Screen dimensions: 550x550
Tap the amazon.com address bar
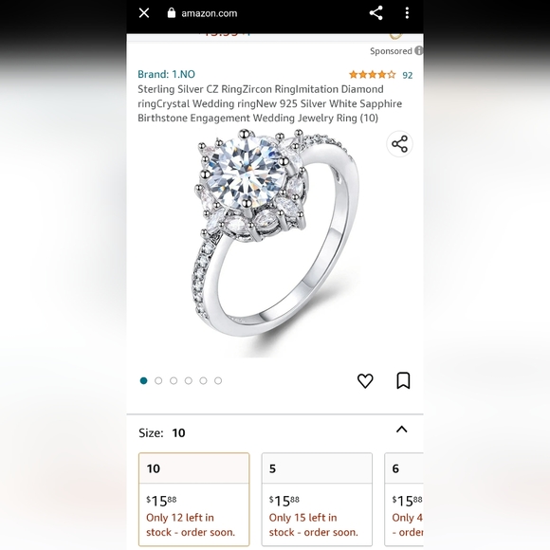(x=209, y=13)
